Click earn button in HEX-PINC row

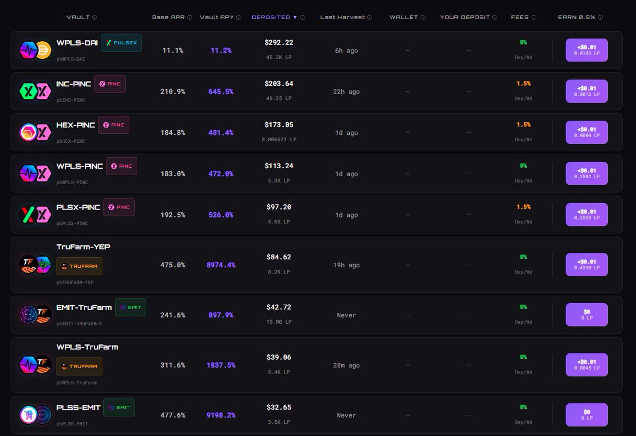point(587,133)
